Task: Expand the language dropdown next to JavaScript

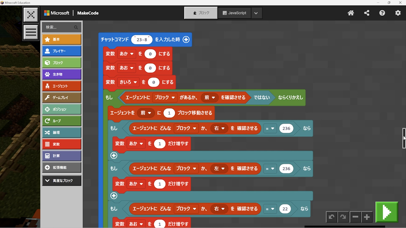Action: (256, 13)
